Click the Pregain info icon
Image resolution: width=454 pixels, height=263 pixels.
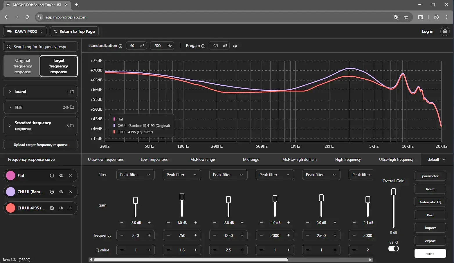click(203, 46)
